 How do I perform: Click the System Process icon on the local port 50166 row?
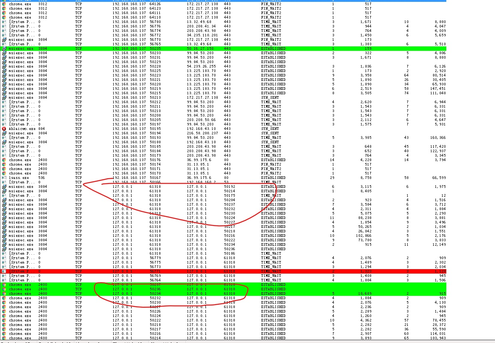4,182
